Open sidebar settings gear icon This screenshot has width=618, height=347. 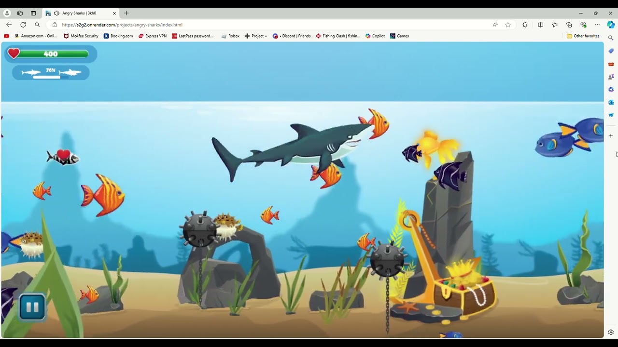(x=611, y=332)
